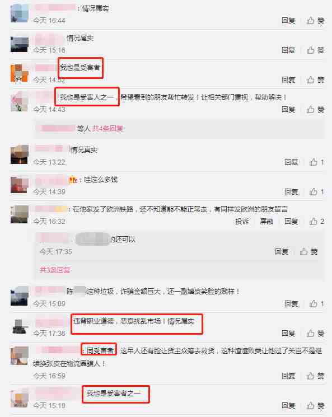Open avatar of the 哇这么多钱 commenter
332x417 pixels.
20,185
